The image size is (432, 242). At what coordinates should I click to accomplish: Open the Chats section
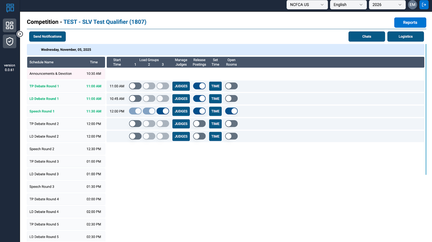(x=366, y=37)
